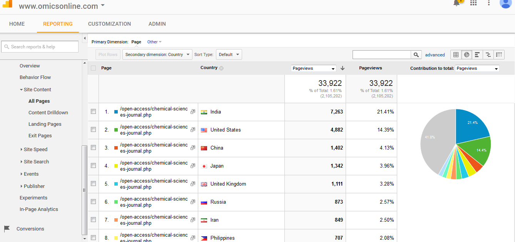Screen dimensions: 515x242
Task: Open Content Drilldown report
Action: [x=48, y=113]
